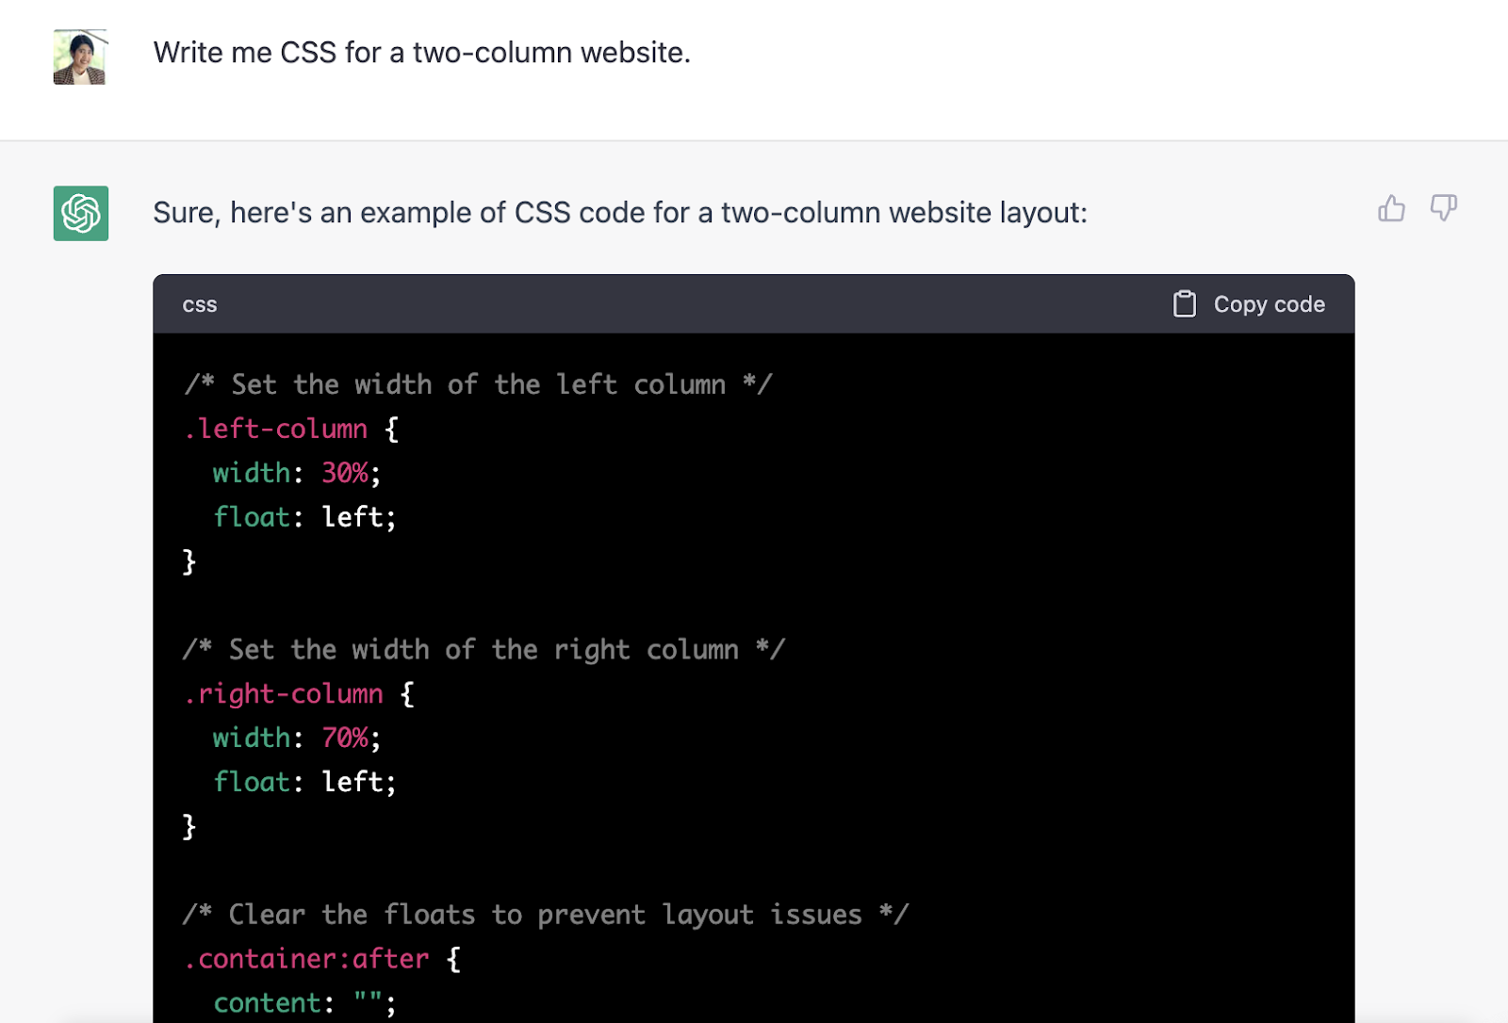Click the css language label
This screenshot has width=1508, height=1023.
200,305
